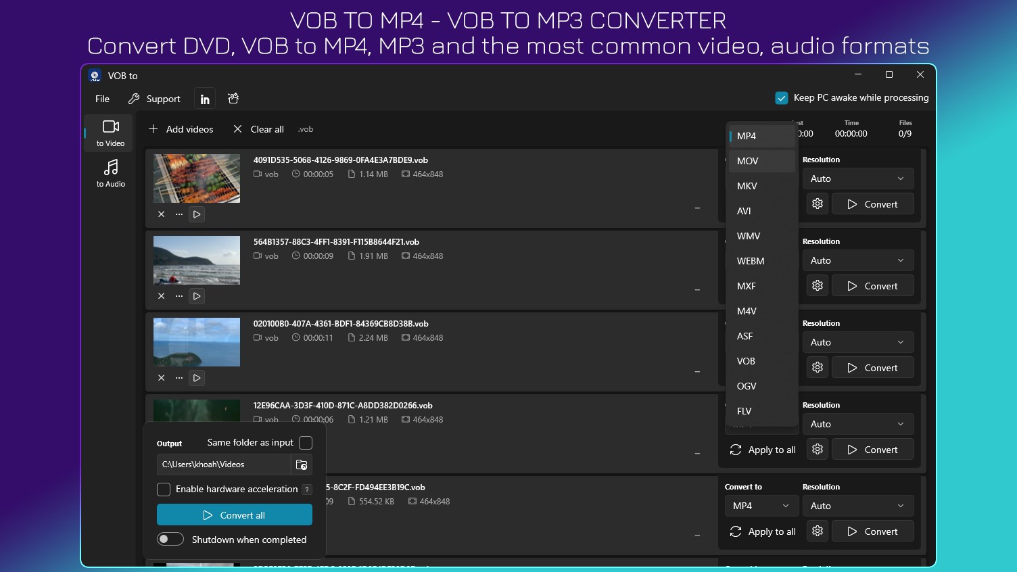Screen dimensions: 1017x572
Task: Remove the 564B1357 video using X icon
Action: 161,295
